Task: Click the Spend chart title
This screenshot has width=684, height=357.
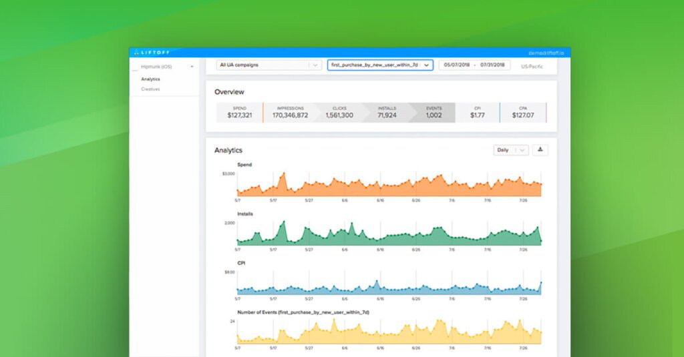Action: tap(244, 165)
